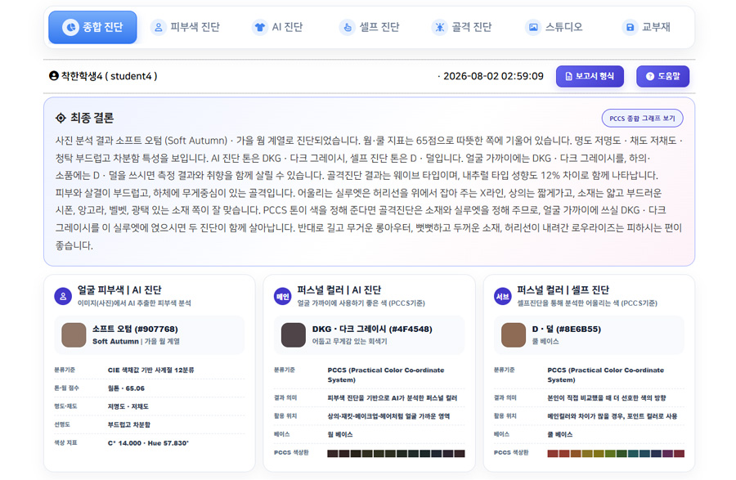The height and width of the screenshot is (480, 736).
Task: Select the 소프트 오텀 #907768 color swatch
Action: 74,334
